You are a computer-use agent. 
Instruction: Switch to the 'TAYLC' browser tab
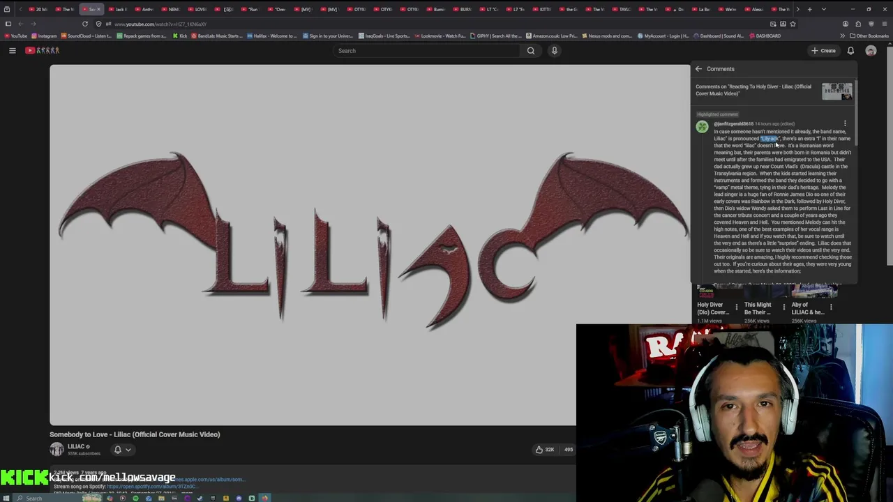point(622,9)
